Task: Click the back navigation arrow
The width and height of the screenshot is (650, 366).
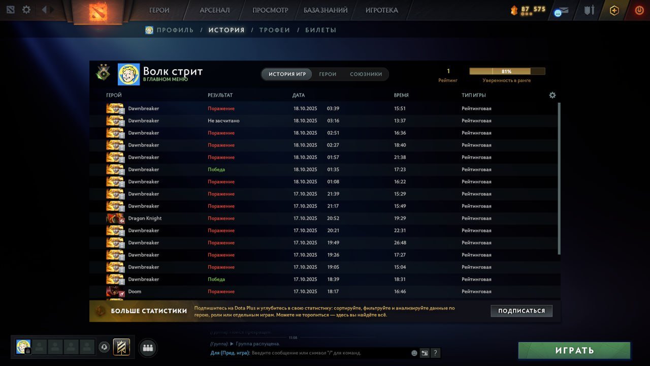Action: pyautogui.click(x=44, y=10)
